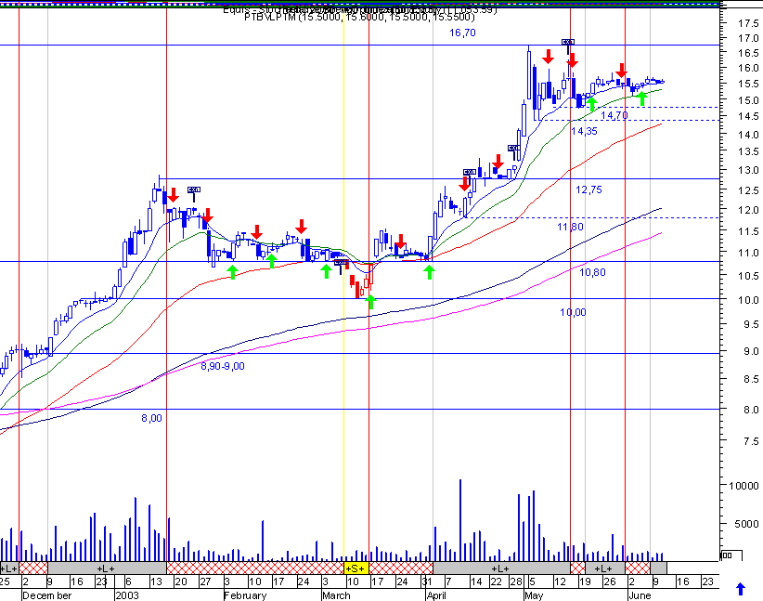This screenshot has width=763, height=601.
Task: Select the 8,90-9,00 level label
Action: coord(223,366)
